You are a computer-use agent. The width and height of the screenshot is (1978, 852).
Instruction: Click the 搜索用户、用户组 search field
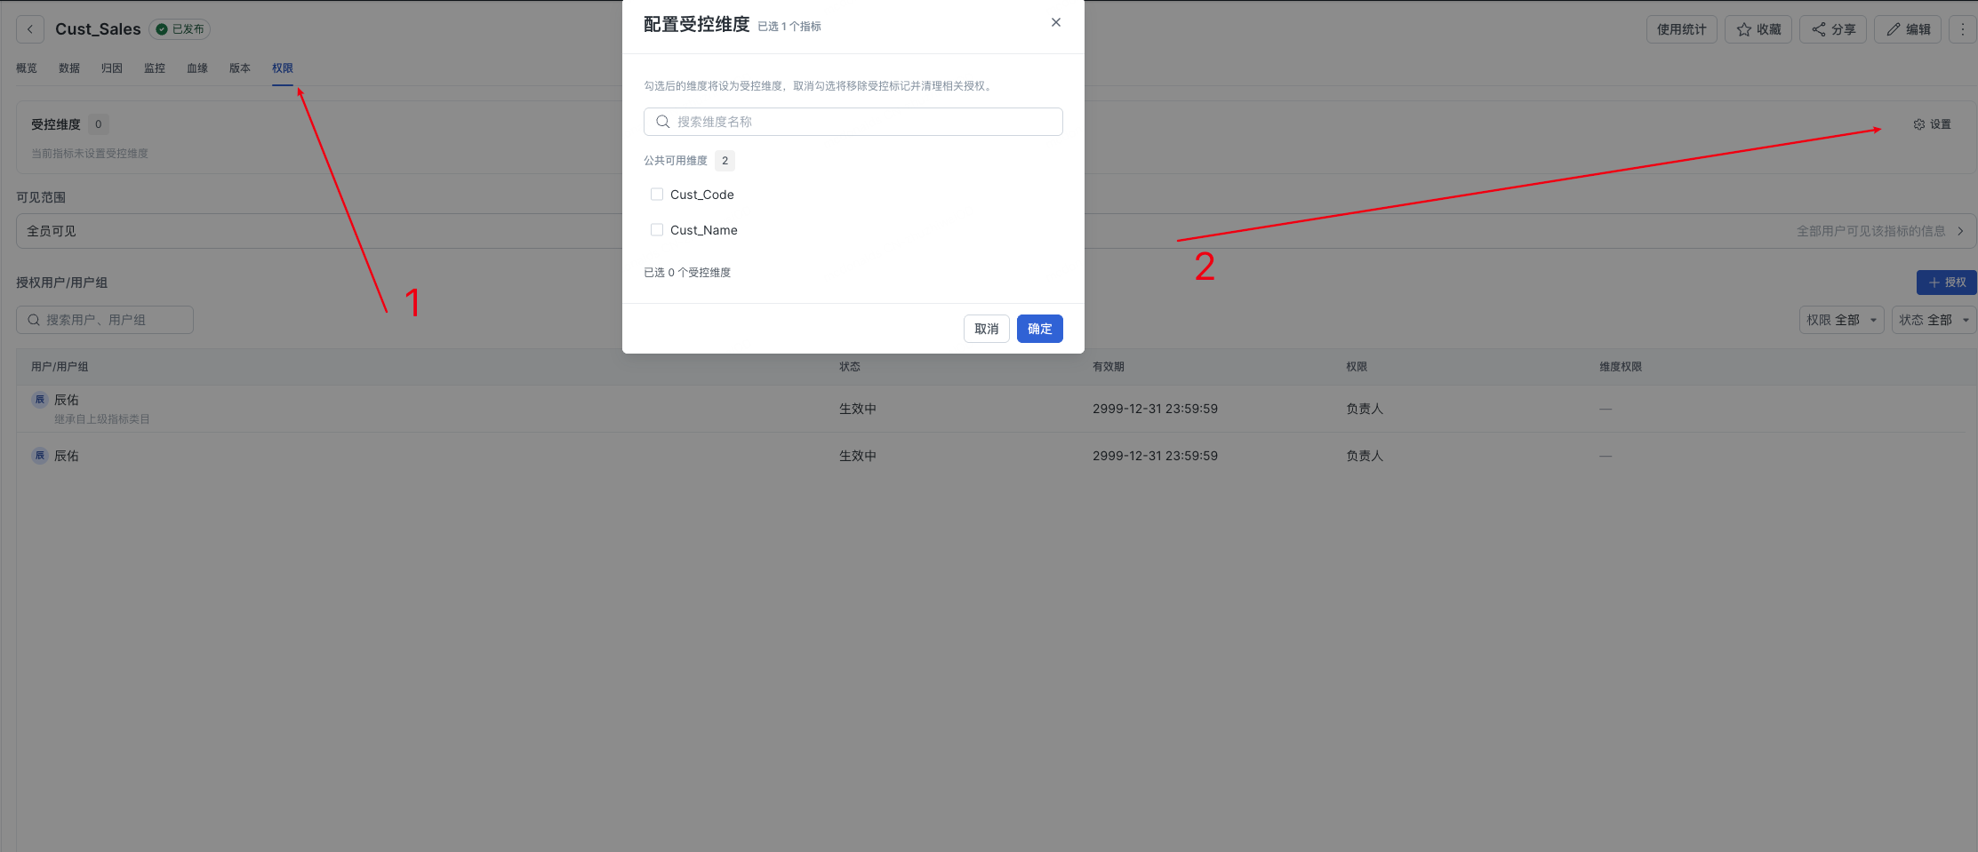click(x=105, y=320)
